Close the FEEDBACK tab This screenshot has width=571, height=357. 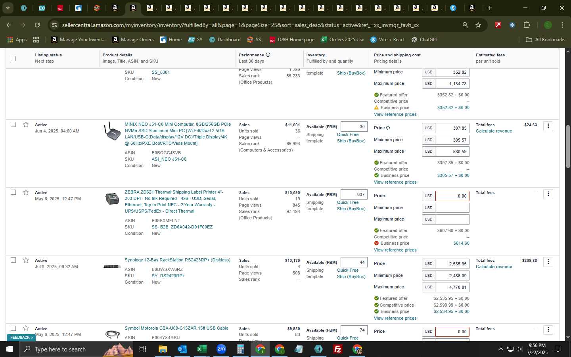coord(32,338)
